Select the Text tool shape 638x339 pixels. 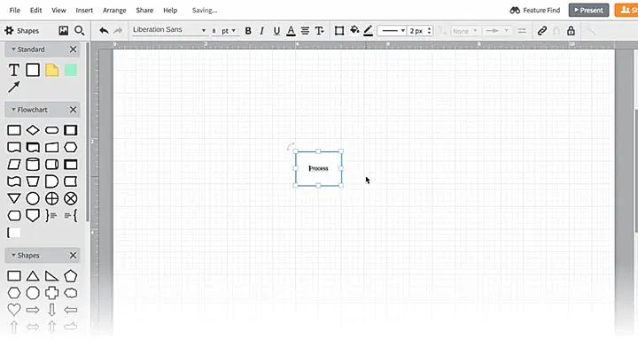point(14,70)
